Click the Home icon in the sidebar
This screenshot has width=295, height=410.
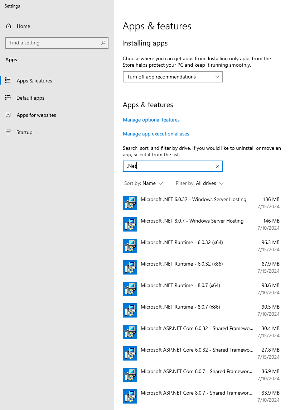click(x=9, y=26)
